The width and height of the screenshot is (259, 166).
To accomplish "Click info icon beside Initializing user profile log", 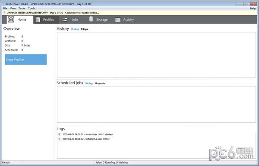I will point(60,139).
